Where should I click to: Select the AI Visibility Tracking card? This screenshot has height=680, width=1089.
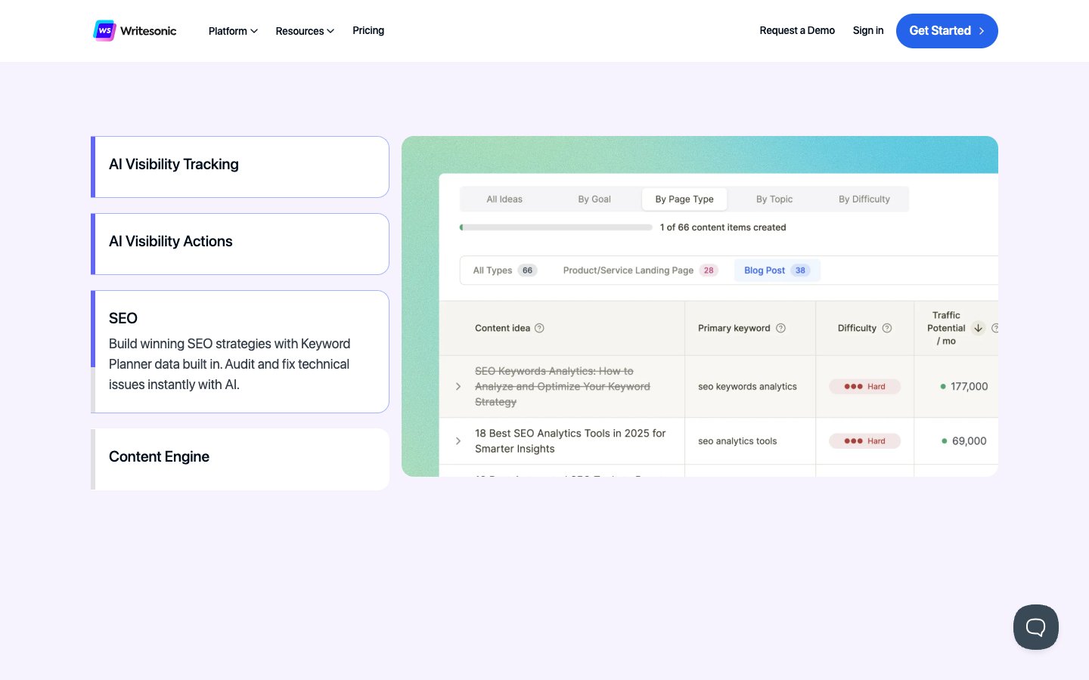click(240, 166)
